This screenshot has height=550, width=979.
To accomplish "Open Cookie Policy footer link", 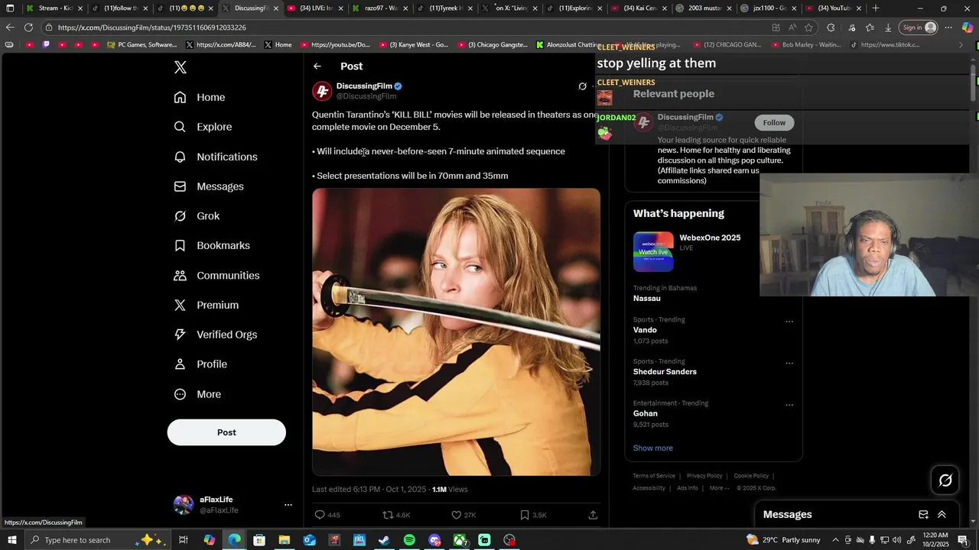I will (x=751, y=476).
